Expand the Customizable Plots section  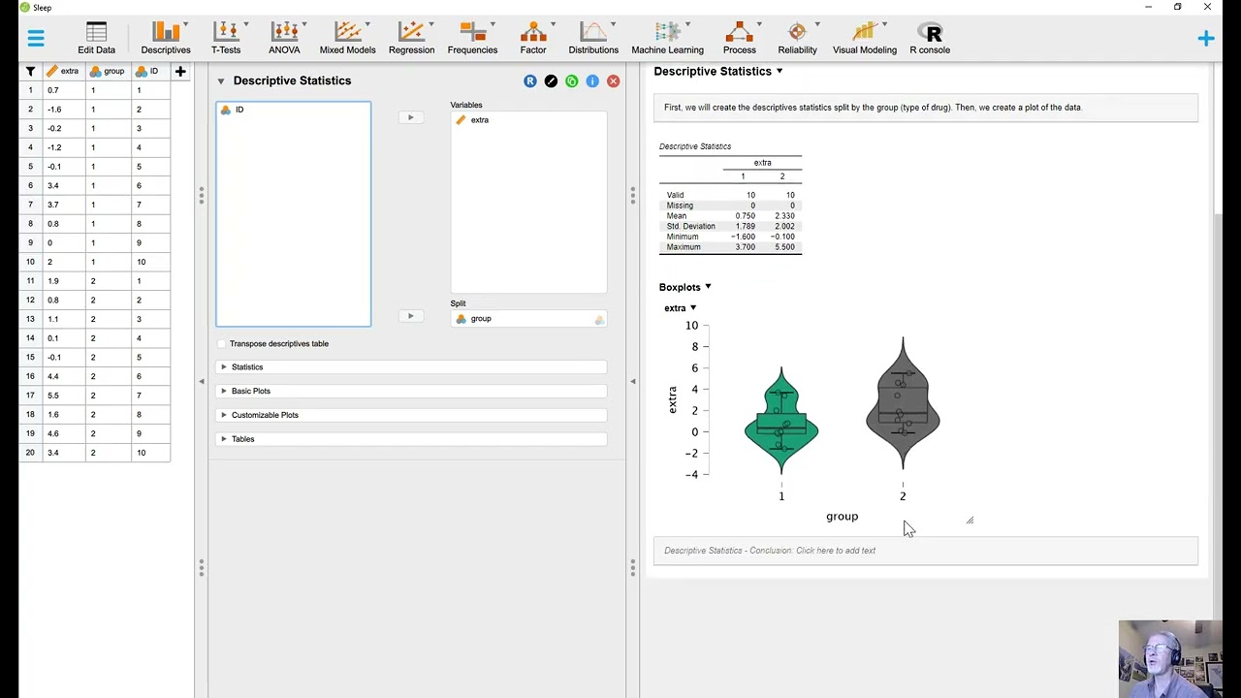pyautogui.click(x=411, y=415)
